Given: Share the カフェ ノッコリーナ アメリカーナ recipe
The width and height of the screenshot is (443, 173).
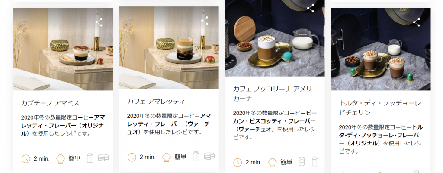Looking at the screenshot, I should (x=311, y=8).
